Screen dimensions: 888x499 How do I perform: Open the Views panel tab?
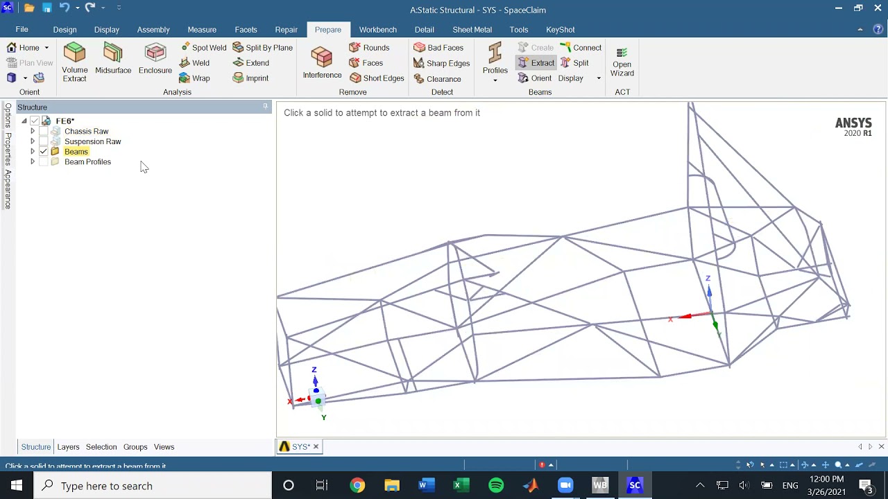coord(164,447)
